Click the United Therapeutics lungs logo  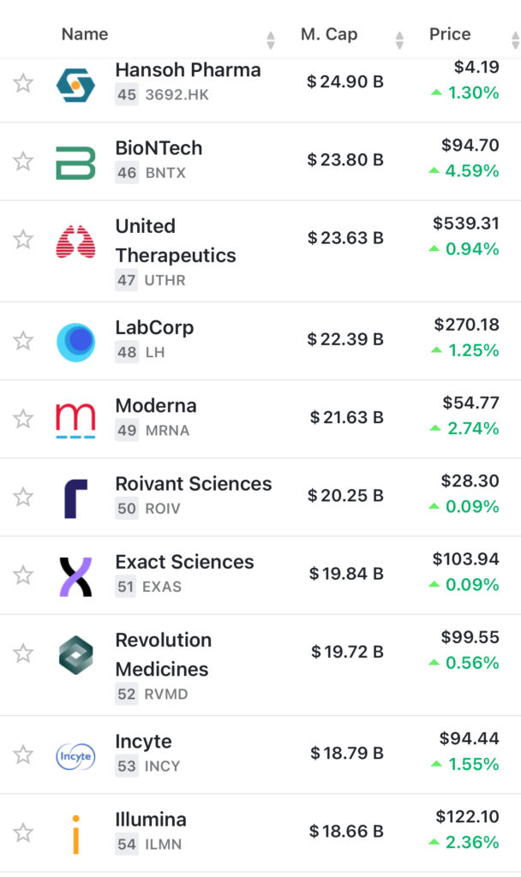(75, 242)
